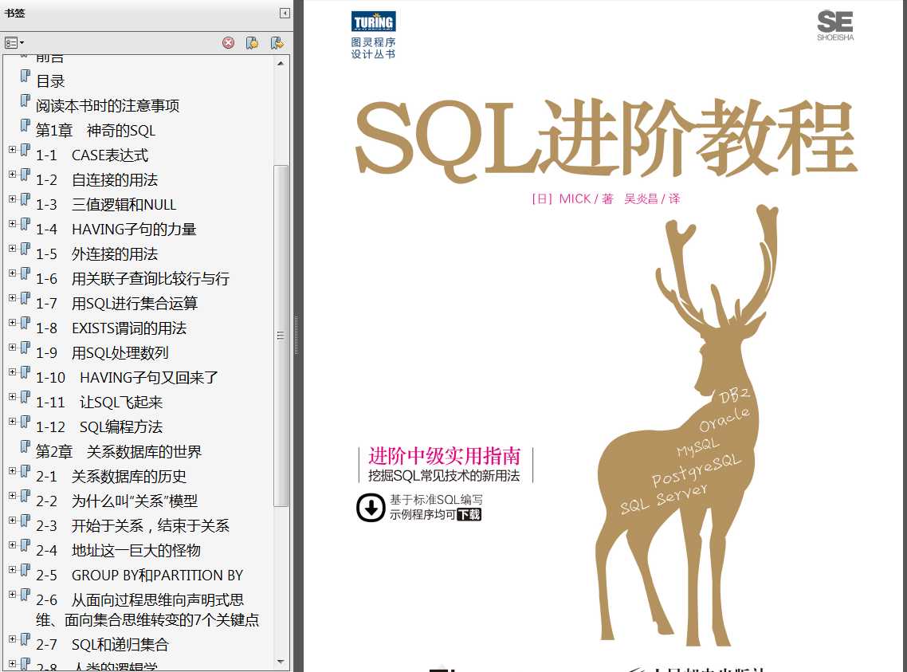Select bookmark 2-3 开始于关系，结束于关系
The height and width of the screenshot is (672, 907).
coord(132,525)
